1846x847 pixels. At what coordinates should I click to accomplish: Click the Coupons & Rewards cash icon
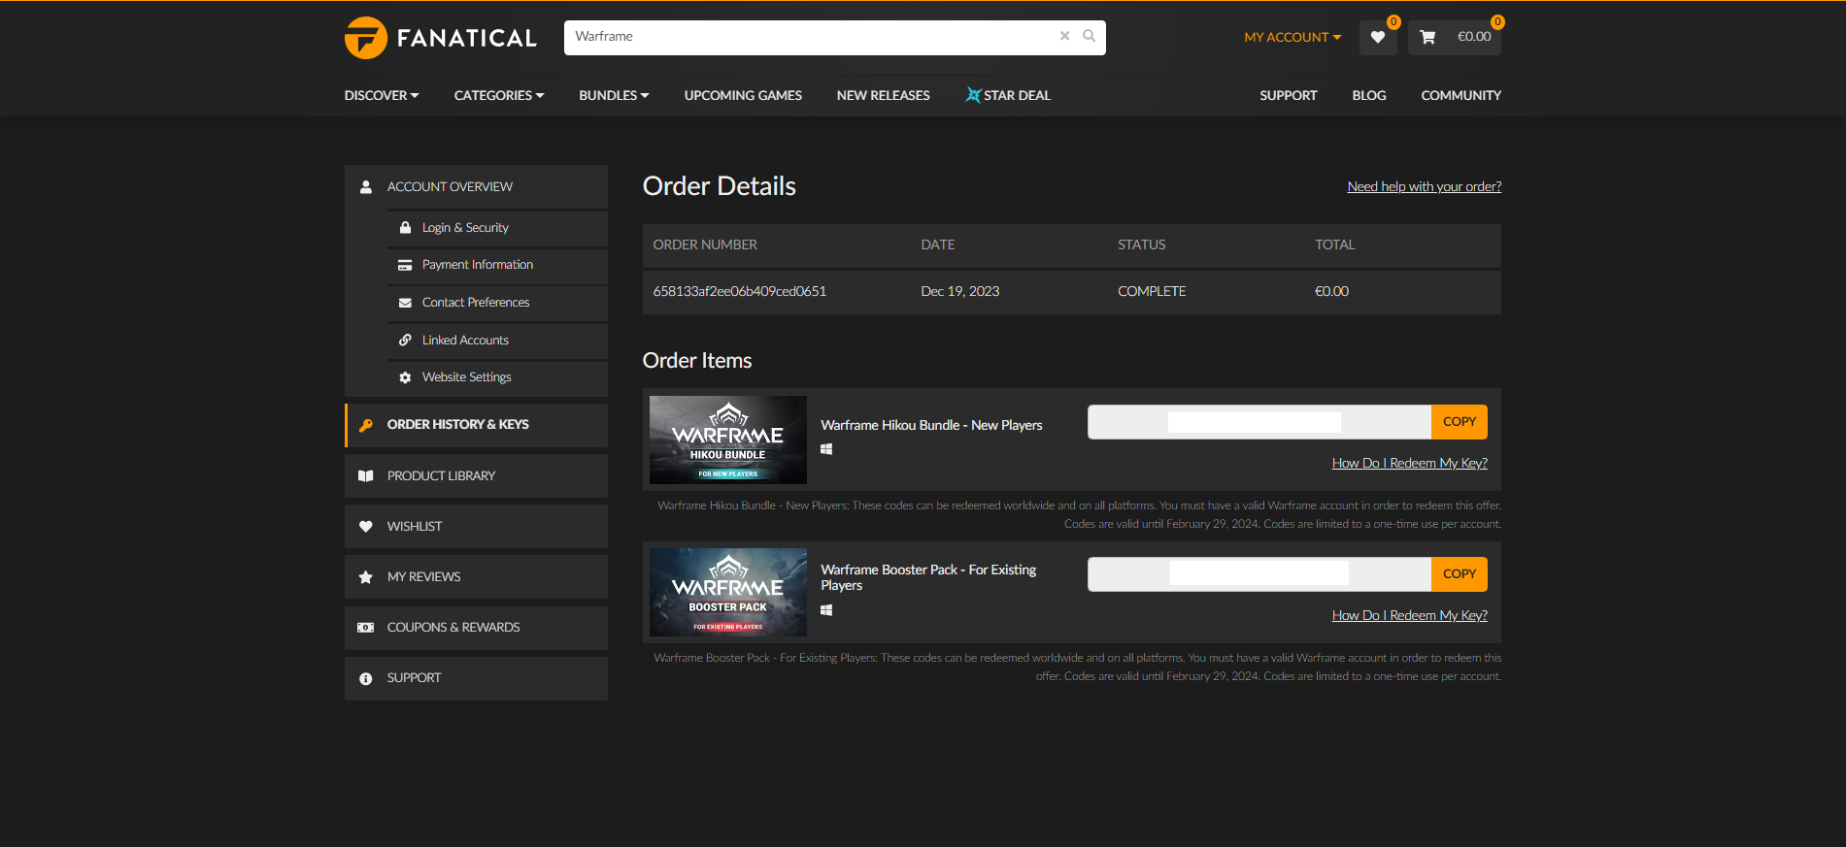366,628
